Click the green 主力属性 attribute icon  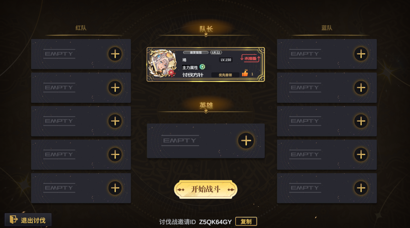[x=203, y=67]
